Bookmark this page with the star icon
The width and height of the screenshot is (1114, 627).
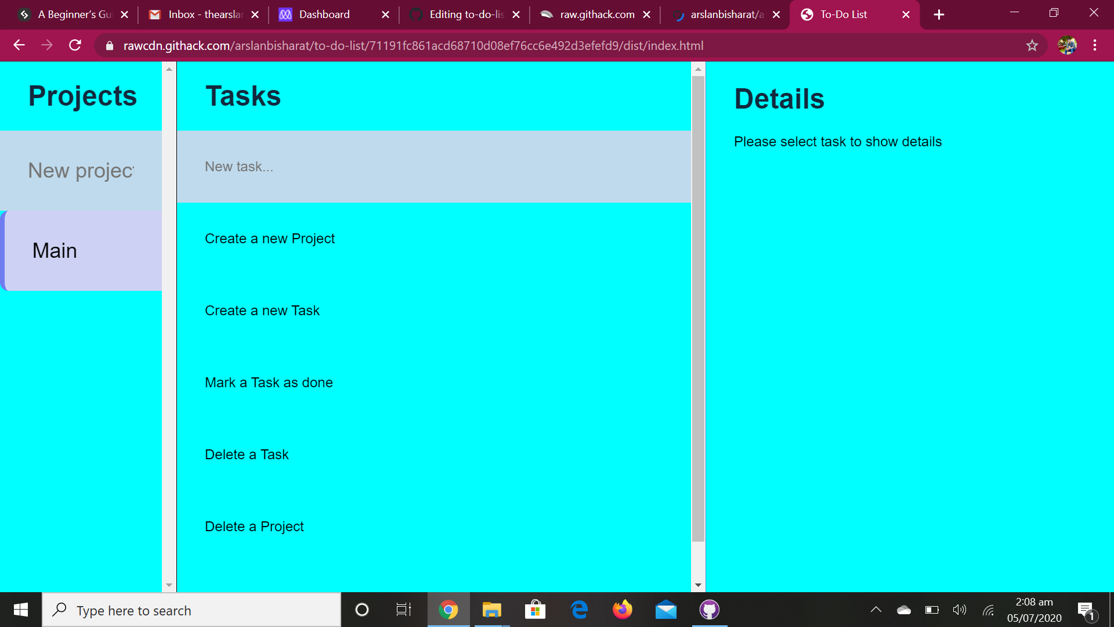pos(1032,45)
